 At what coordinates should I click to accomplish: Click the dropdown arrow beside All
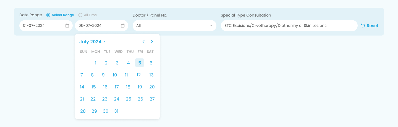211,26
